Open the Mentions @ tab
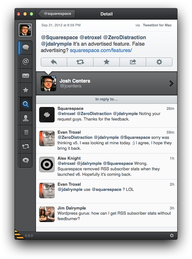The width and height of the screenshot is (192, 259). (x=26, y=62)
